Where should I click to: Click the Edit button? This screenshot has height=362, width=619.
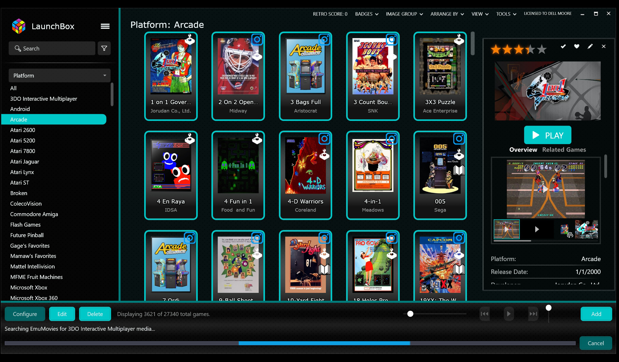click(62, 314)
